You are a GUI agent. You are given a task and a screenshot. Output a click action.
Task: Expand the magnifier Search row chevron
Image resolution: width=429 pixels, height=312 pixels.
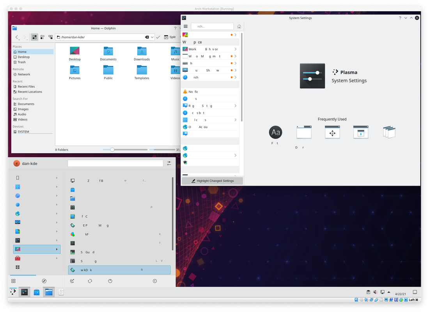point(235,78)
